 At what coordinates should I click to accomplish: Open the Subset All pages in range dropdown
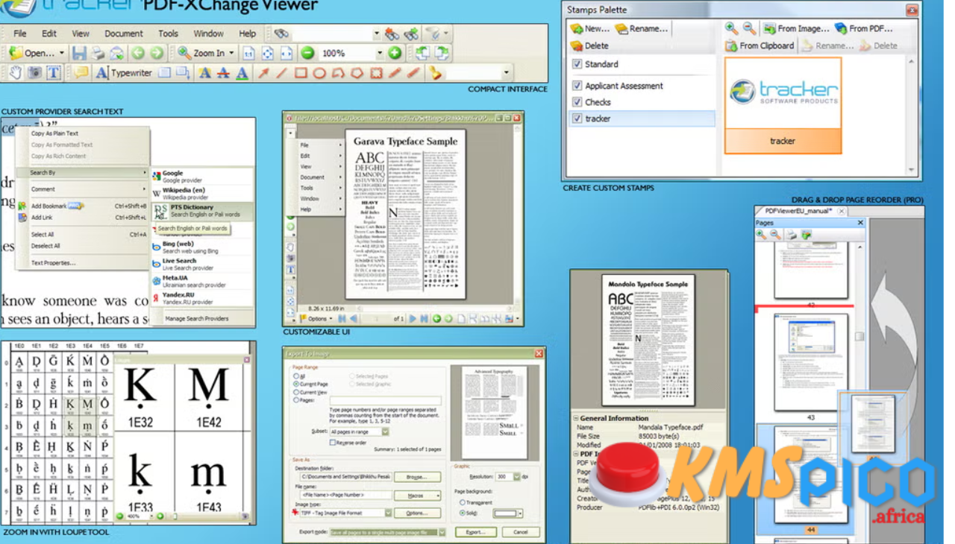click(385, 431)
